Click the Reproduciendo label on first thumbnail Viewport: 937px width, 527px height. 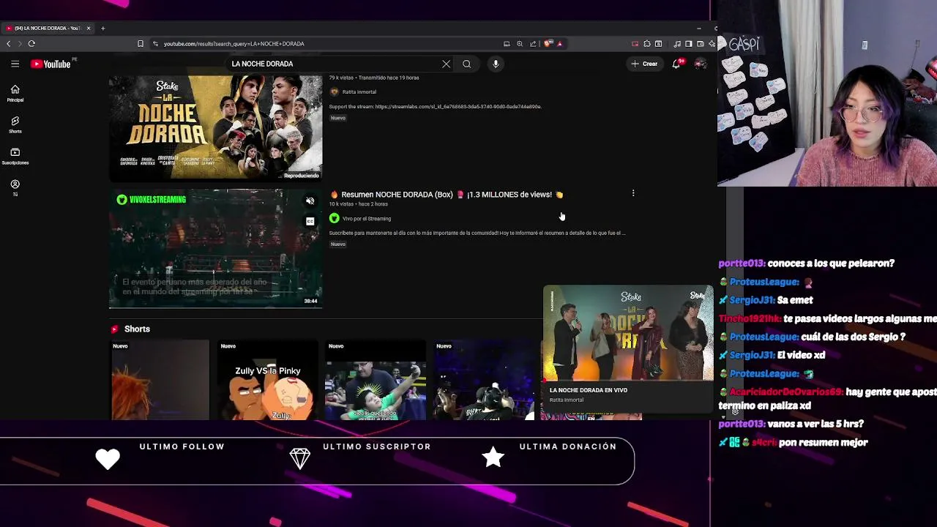tap(302, 176)
